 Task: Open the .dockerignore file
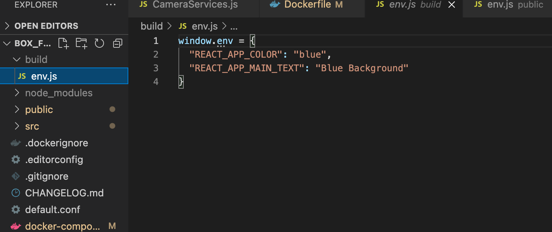57,143
